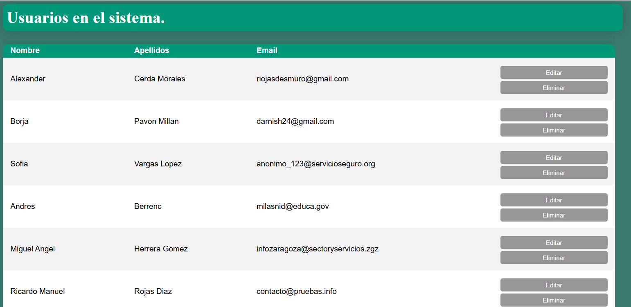Remove Sofia using the Eliminar button
The width and height of the screenshot is (631, 307).
click(554, 173)
